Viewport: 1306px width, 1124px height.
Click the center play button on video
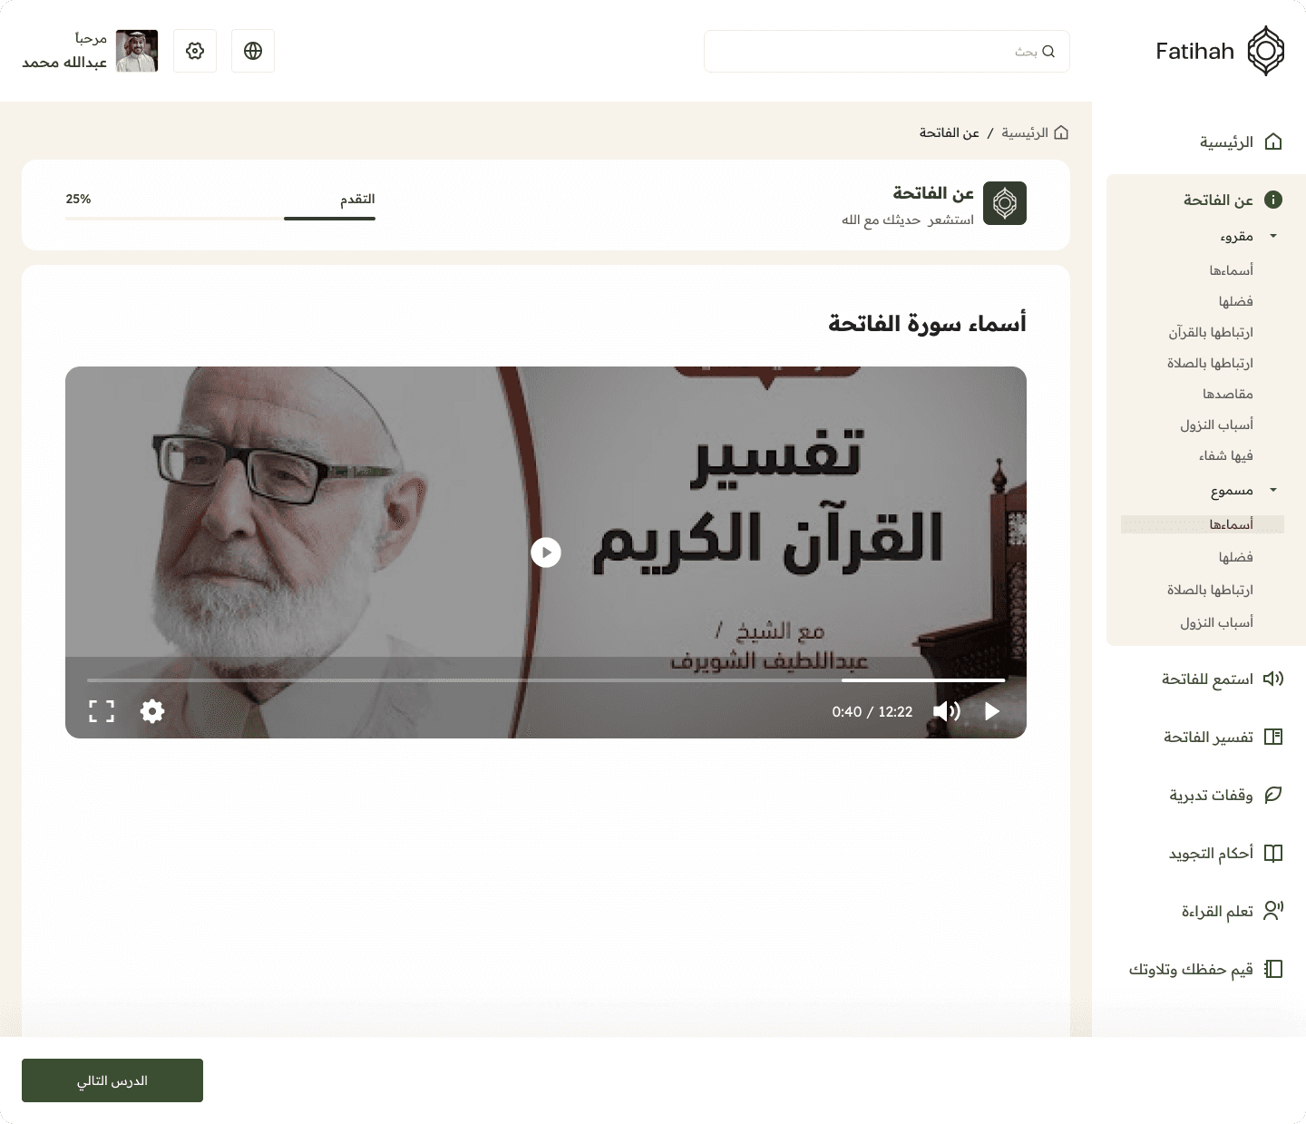(546, 552)
